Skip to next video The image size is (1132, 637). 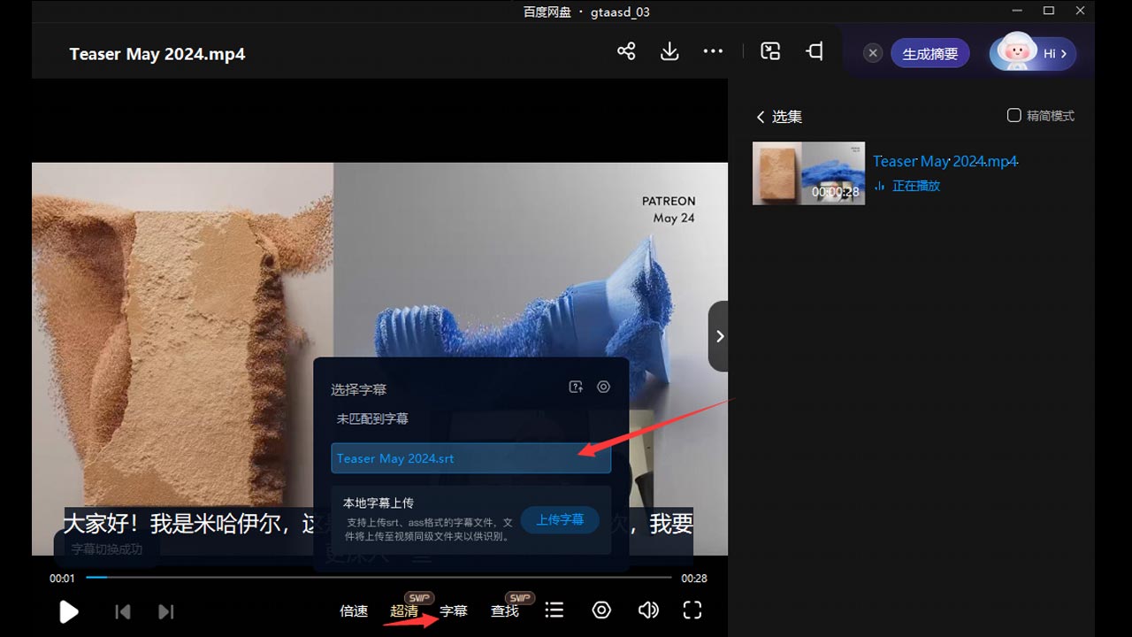(165, 611)
